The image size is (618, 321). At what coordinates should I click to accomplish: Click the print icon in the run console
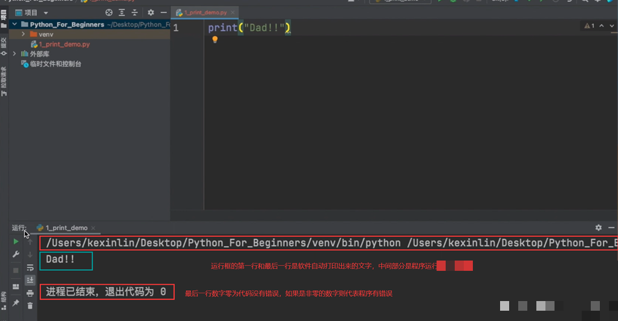point(30,293)
